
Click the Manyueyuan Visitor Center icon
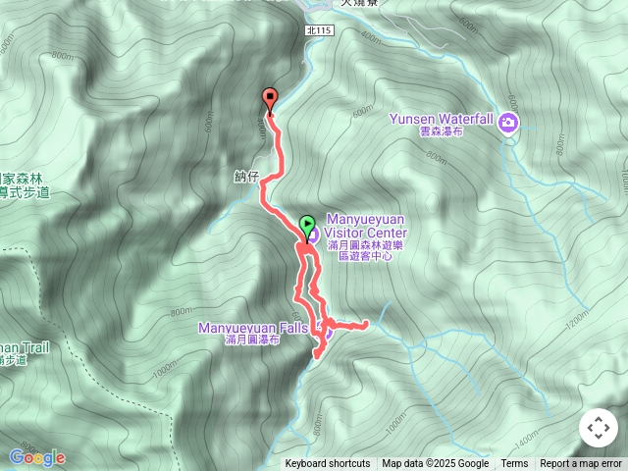pyautogui.click(x=314, y=234)
